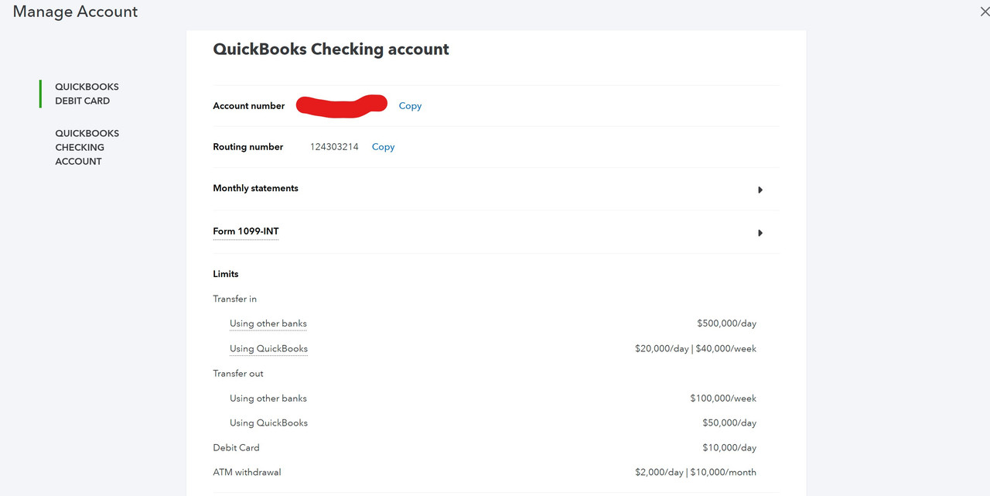Click Using other banks under Transfer in
This screenshot has height=496, width=990.
[x=268, y=323]
